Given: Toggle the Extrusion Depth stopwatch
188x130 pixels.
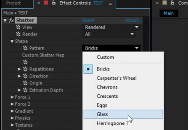Looking at the screenshot, I should tap(25, 90).
